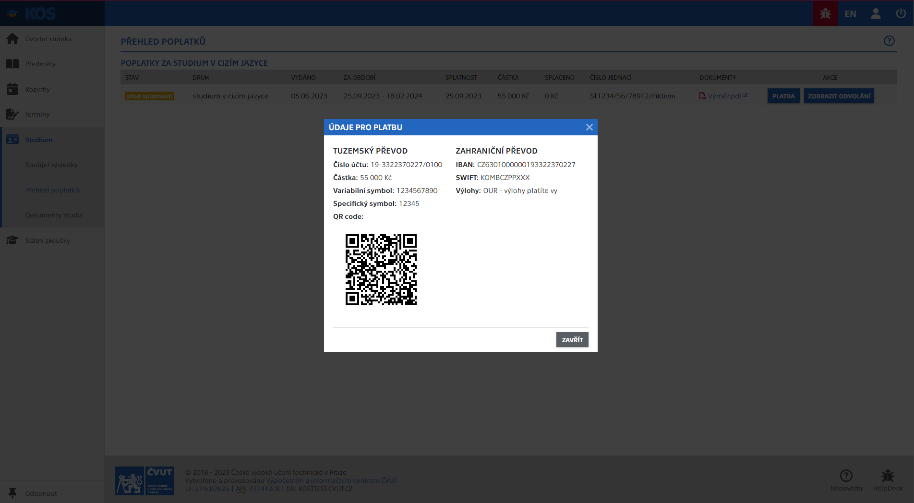The image size is (914, 503).
Task: Click UI version link a74c0262a
Action: point(212,489)
